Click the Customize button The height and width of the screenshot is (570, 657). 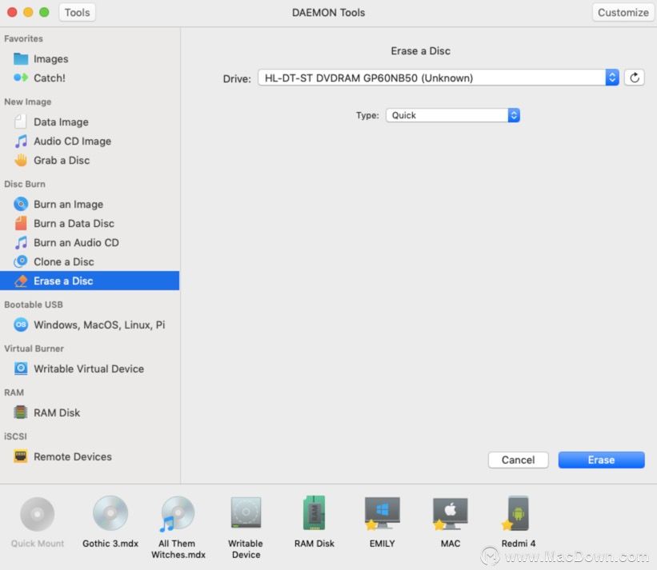(x=623, y=13)
